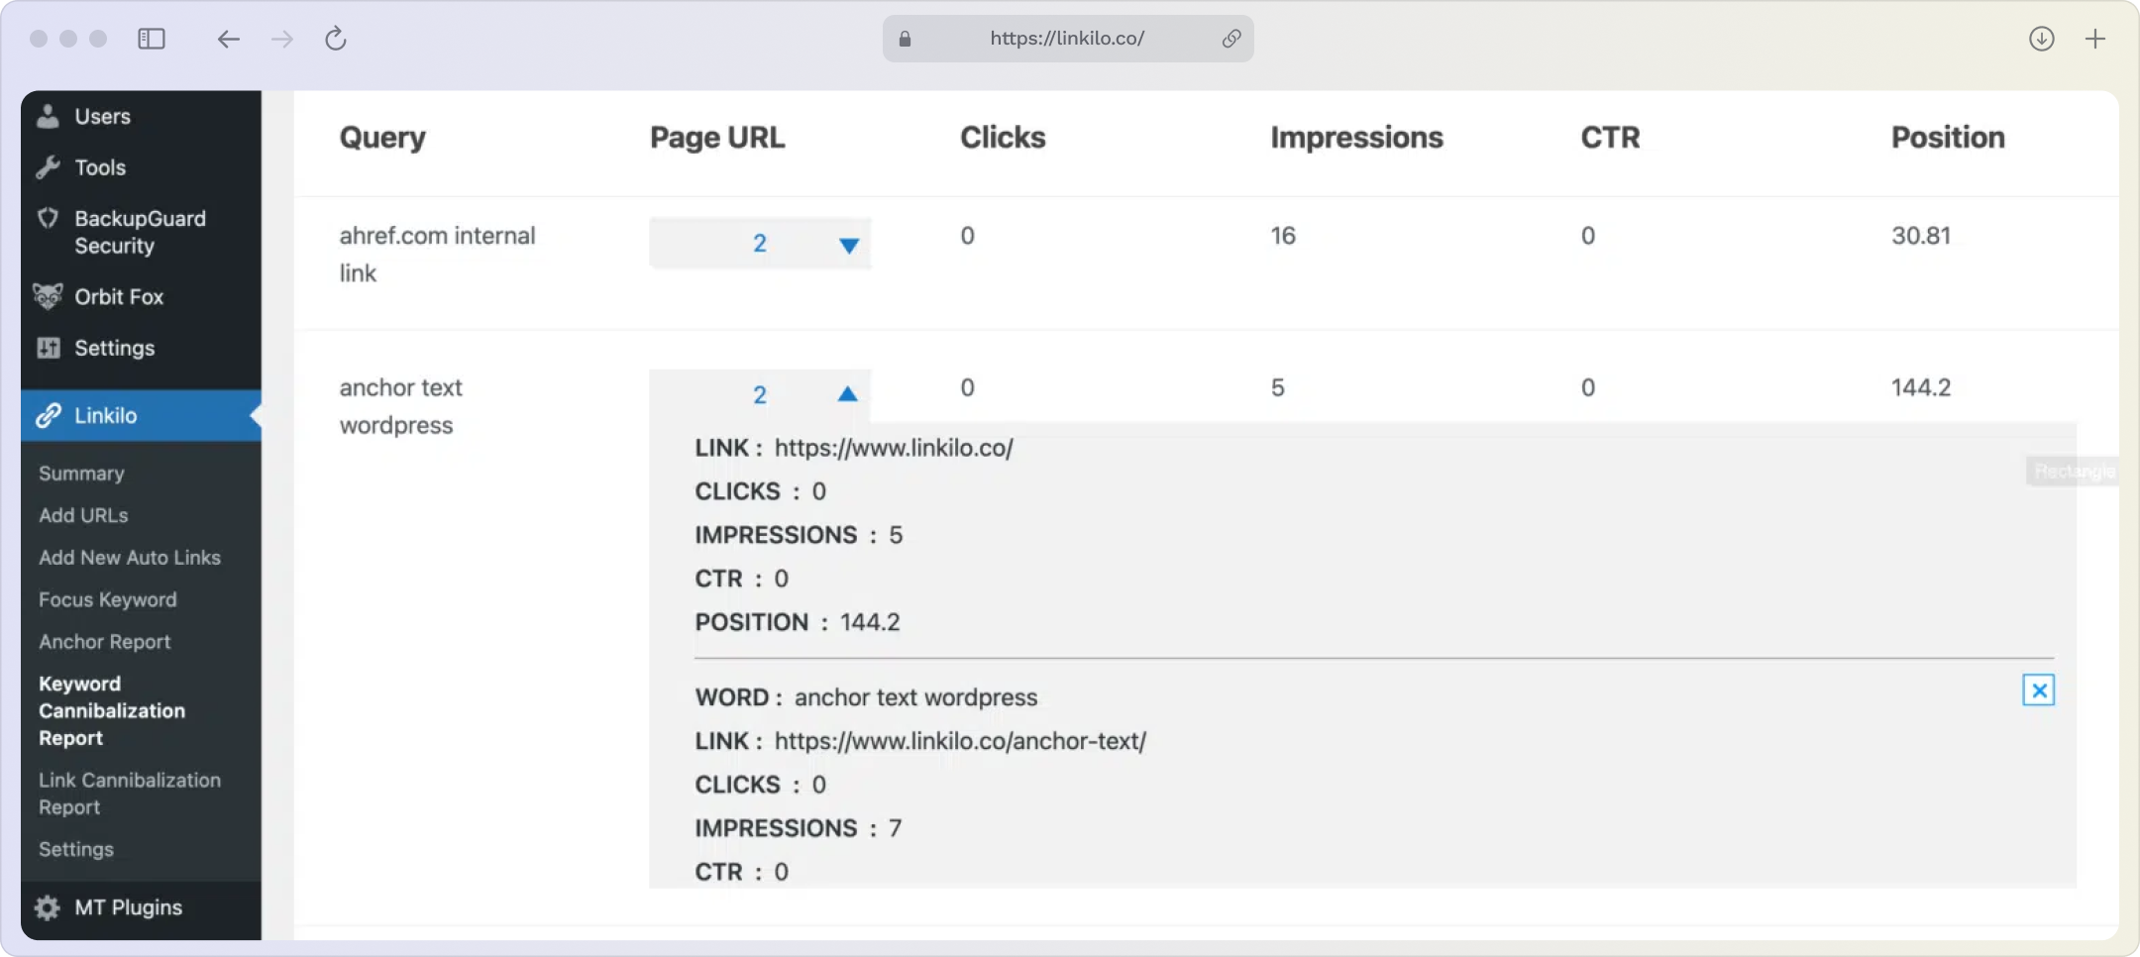Click the Users icon in sidebar

point(48,116)
